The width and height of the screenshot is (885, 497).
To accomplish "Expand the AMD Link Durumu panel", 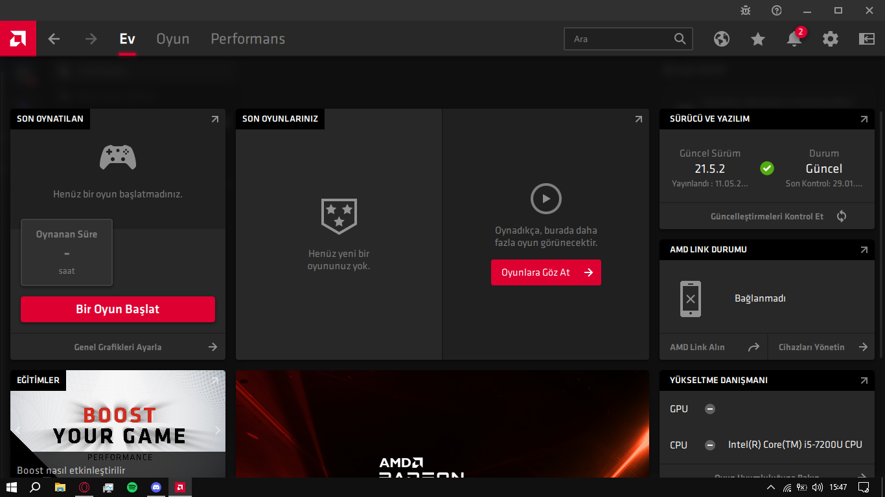I will (864, 250).
